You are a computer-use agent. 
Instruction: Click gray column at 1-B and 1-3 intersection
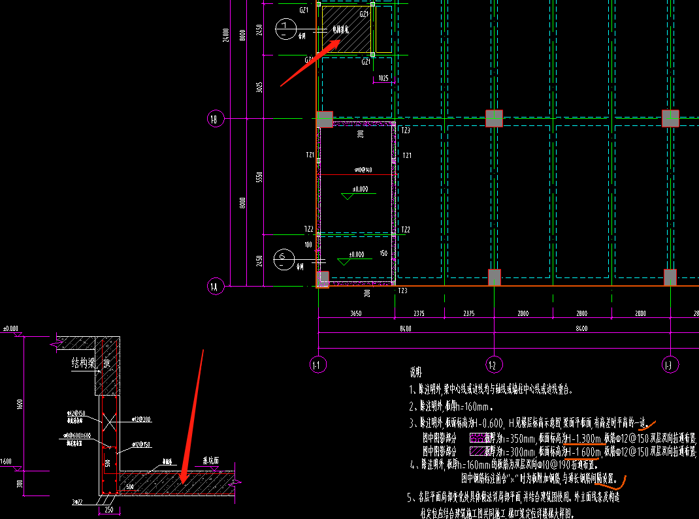coord(670,119)
